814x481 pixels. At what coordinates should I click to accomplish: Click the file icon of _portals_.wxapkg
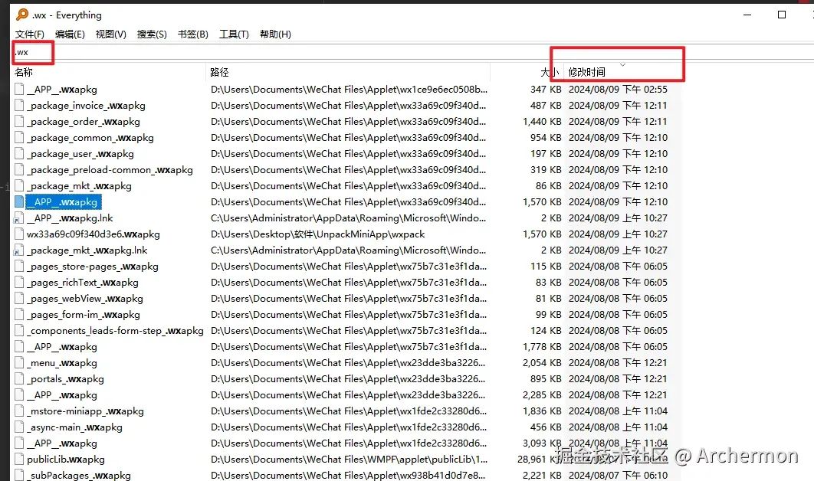tap(19, 379)
